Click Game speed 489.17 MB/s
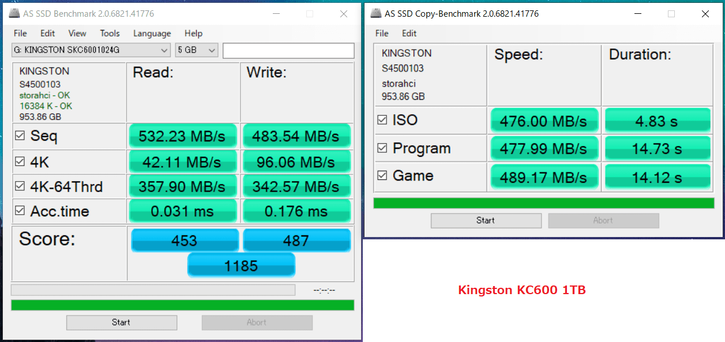The height and width of the screenshot is (342, 725). 544,176
